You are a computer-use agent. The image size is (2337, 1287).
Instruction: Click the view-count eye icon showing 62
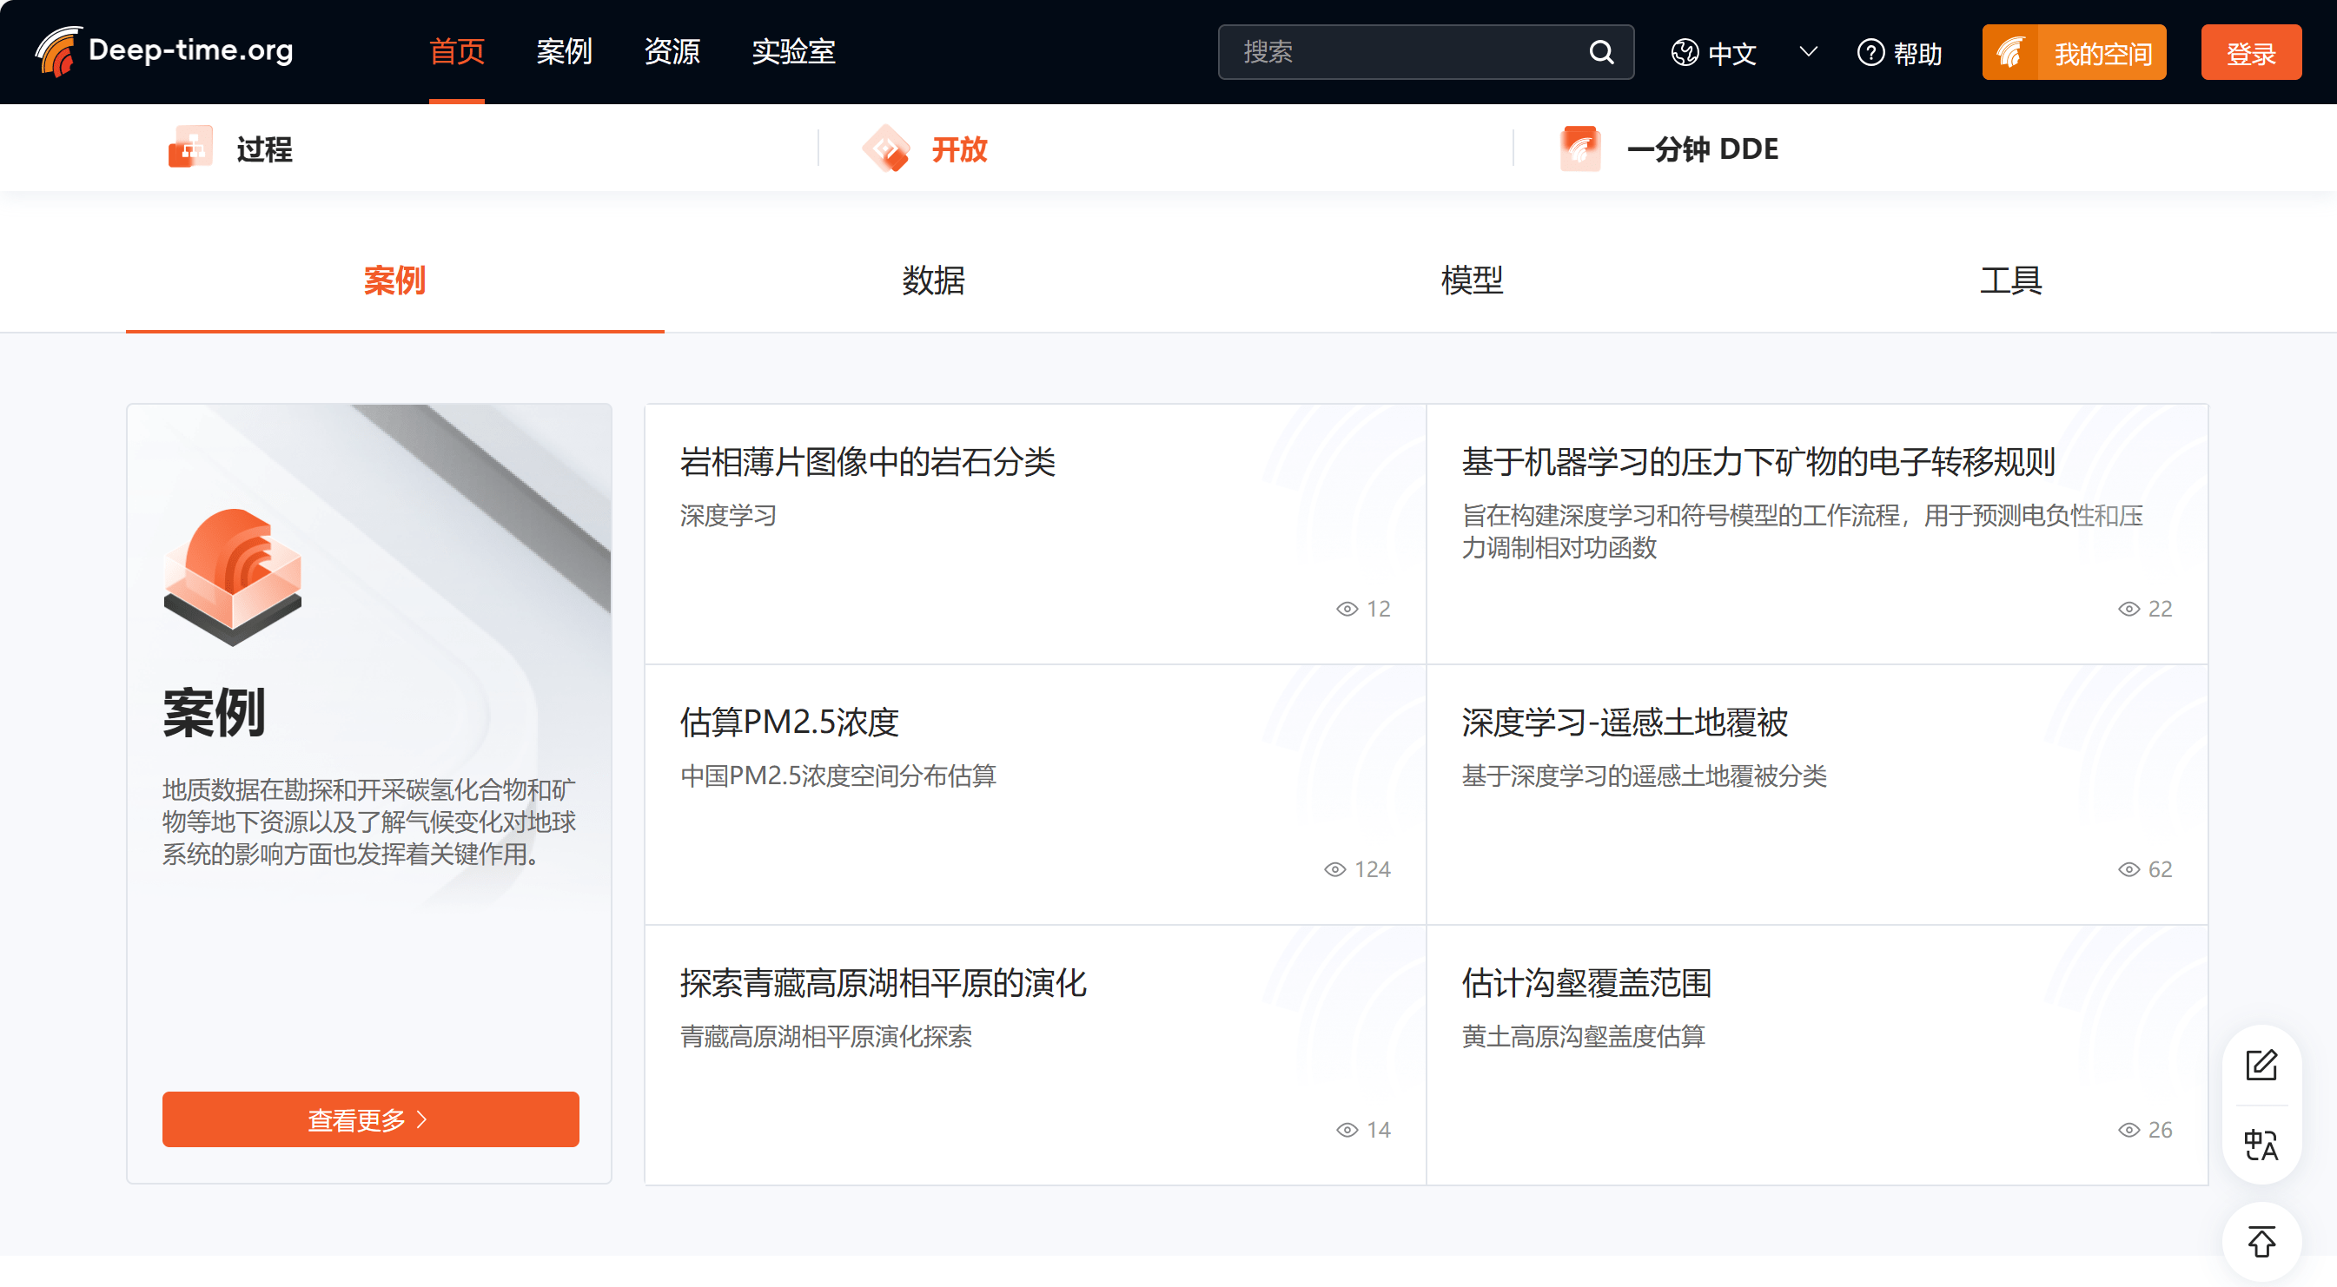[2128, 869]
